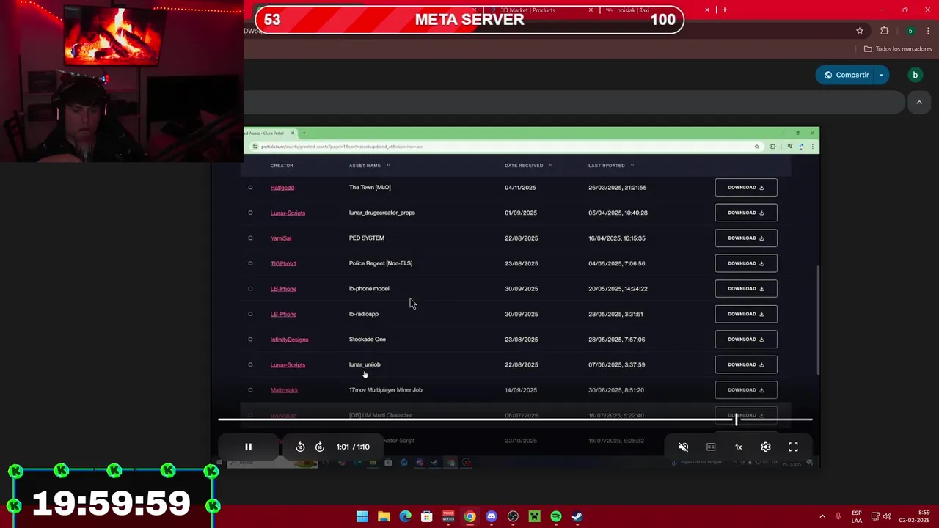Open Chrome profile avatar in toolbar
The image size is (939, 528).
(x=910, y=31)
